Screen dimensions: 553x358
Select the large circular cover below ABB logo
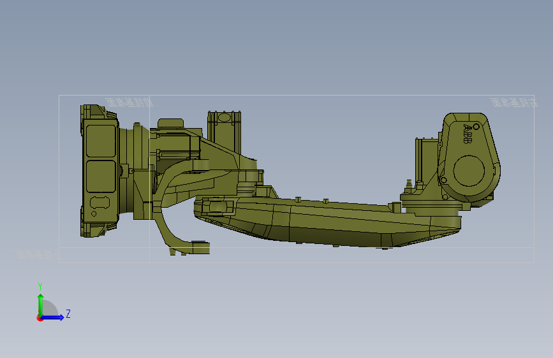[x=469, y=171]
